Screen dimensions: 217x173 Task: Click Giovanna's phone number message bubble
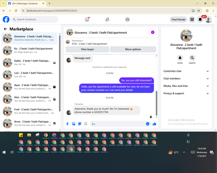point(106,110)
